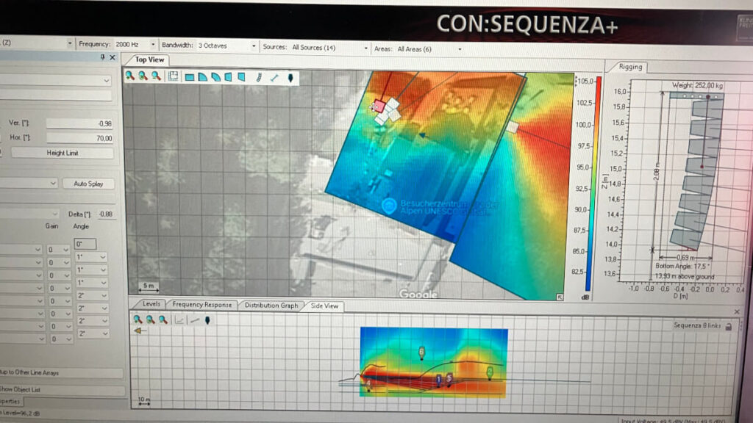Switch to the Side View tab
This screenshot has width=753, height=423.
324,305
